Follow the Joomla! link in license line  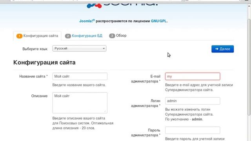tap(87, 21)
